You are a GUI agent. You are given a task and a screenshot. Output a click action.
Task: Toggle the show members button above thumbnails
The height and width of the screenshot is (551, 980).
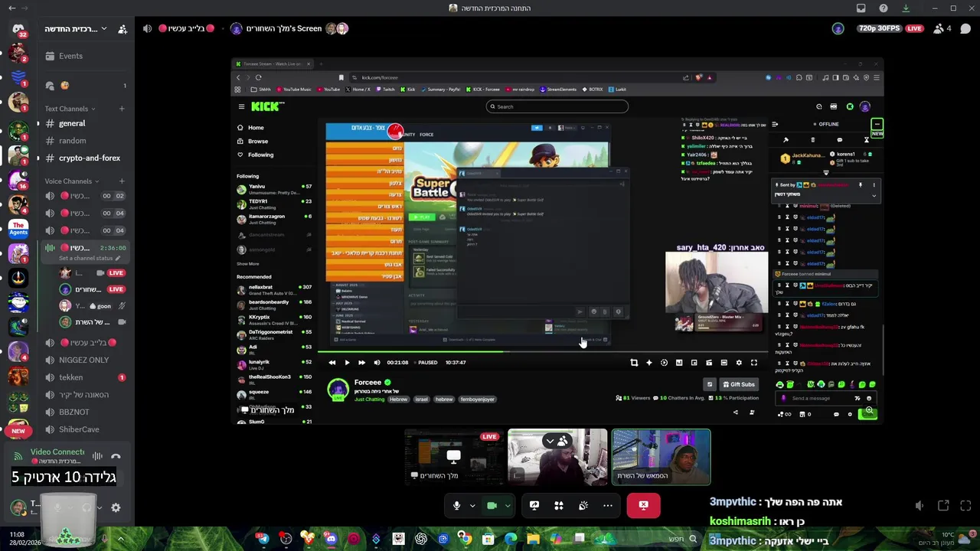click(x=557, y=441)
